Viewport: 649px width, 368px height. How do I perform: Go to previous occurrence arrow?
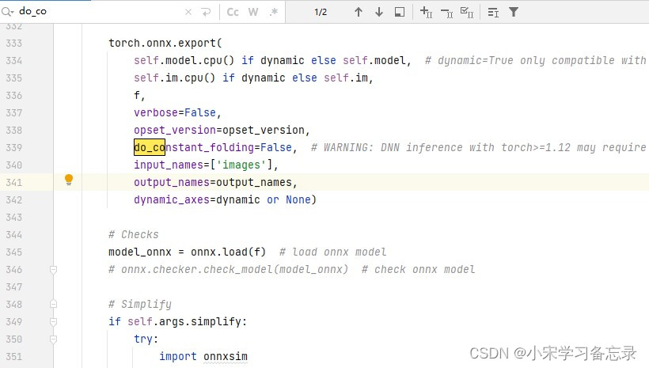point(359,12)
